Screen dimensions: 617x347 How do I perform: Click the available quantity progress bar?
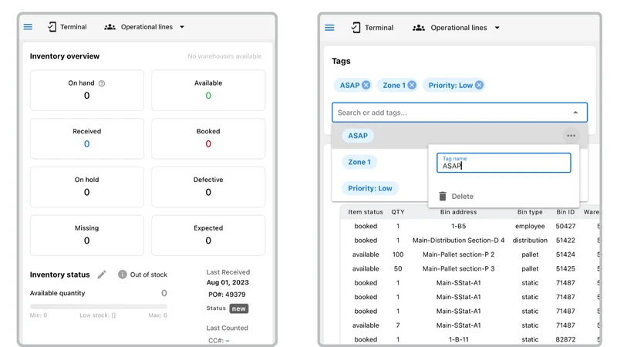tap(99, 306)
